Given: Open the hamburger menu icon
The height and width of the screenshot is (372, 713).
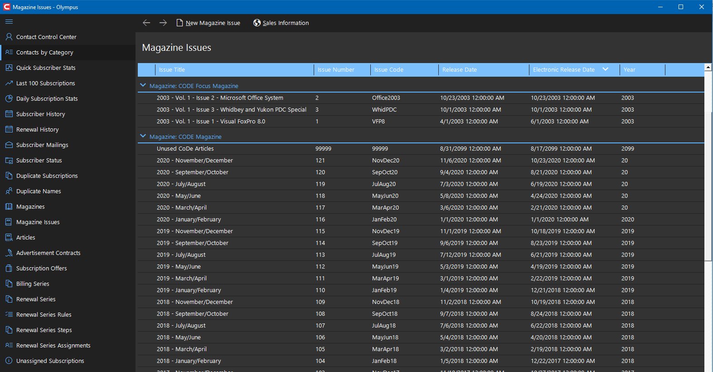Looking at the screenshot, I should 9,21.
